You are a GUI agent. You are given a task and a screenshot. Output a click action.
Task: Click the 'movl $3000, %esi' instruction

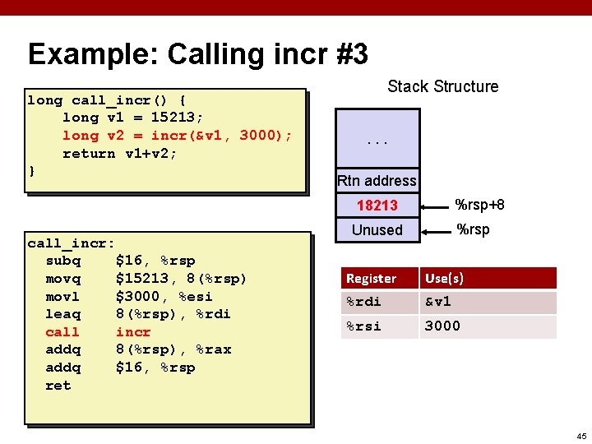point(129,297)
